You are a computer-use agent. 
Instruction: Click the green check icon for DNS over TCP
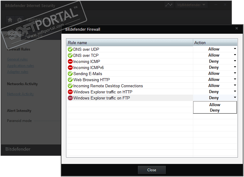point(70,55)
